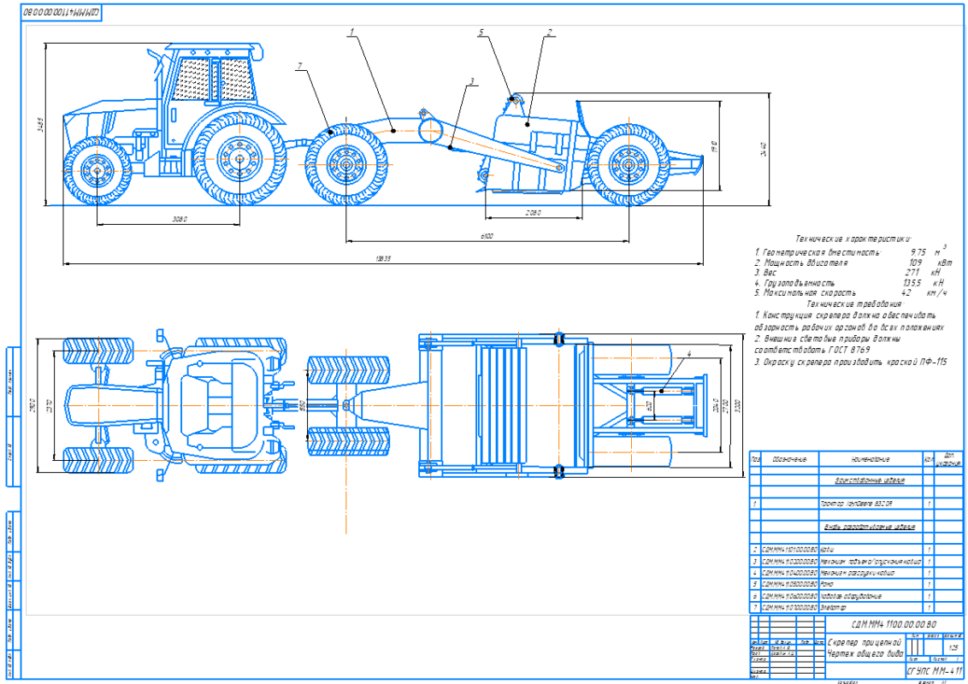Image resolution: width=968 pixels, height=684 pixels.
Task: Click the '3080' tractor wheelbase dimension
Action: tap(179, 219)
